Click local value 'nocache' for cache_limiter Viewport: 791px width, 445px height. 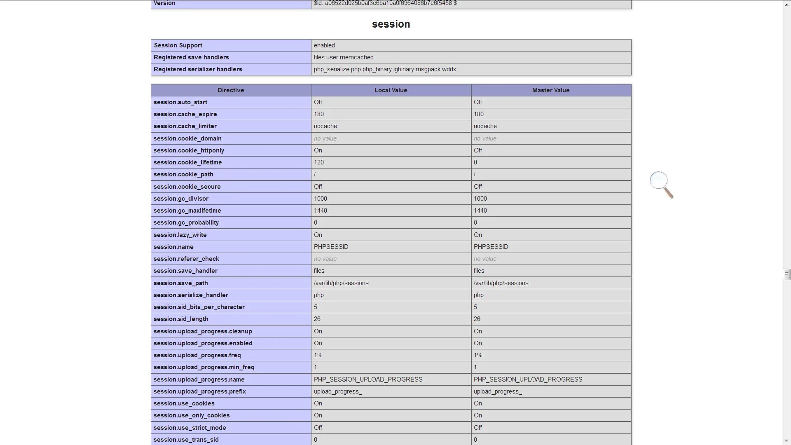(x=325, y=126)
